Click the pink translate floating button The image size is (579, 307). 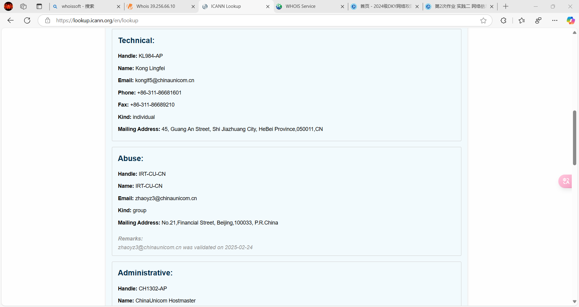tap(565, 181)
